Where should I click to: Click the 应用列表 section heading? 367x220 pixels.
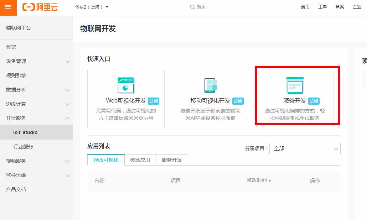(99, 146)
